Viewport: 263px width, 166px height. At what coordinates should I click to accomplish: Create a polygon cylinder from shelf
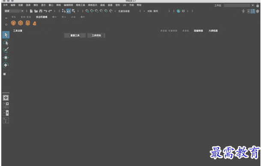(x=28, y=23)
